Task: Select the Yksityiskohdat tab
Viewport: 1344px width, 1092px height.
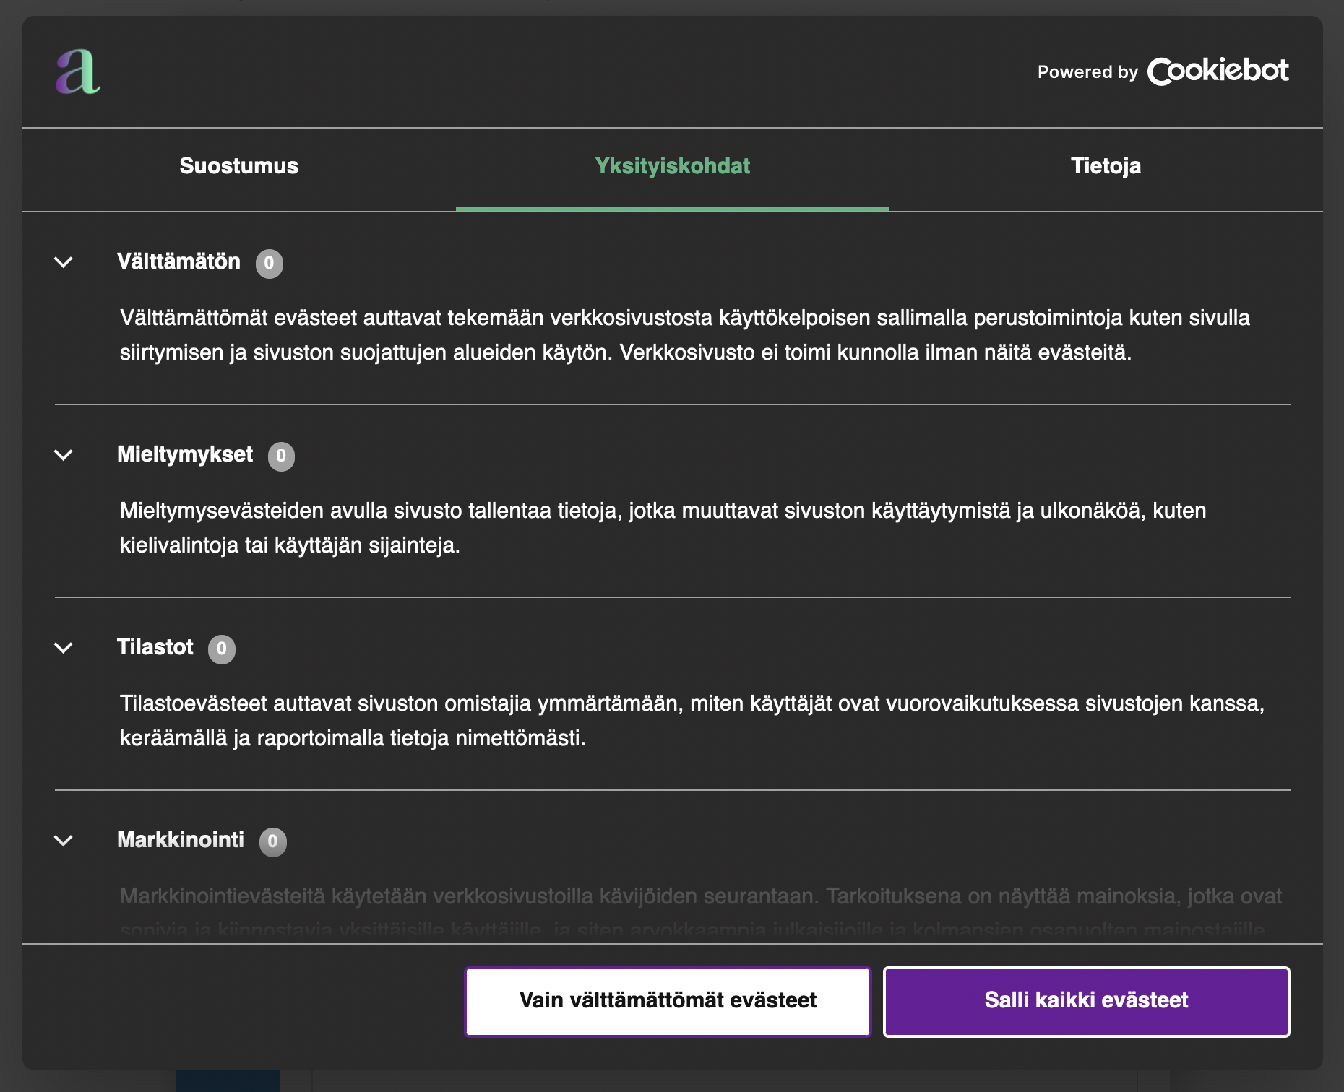Action: [x=672, y=166]
